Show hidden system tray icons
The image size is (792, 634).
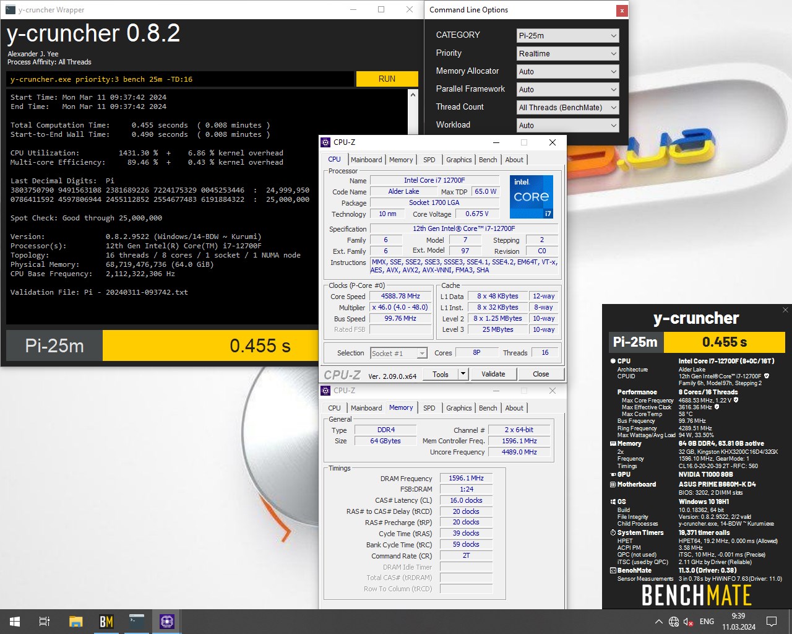[658, 622]
